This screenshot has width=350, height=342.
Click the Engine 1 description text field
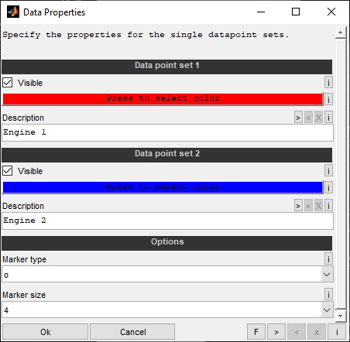[x=167, y=132]
